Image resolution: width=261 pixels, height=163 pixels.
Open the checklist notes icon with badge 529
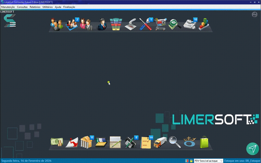(x=146, y=142)
